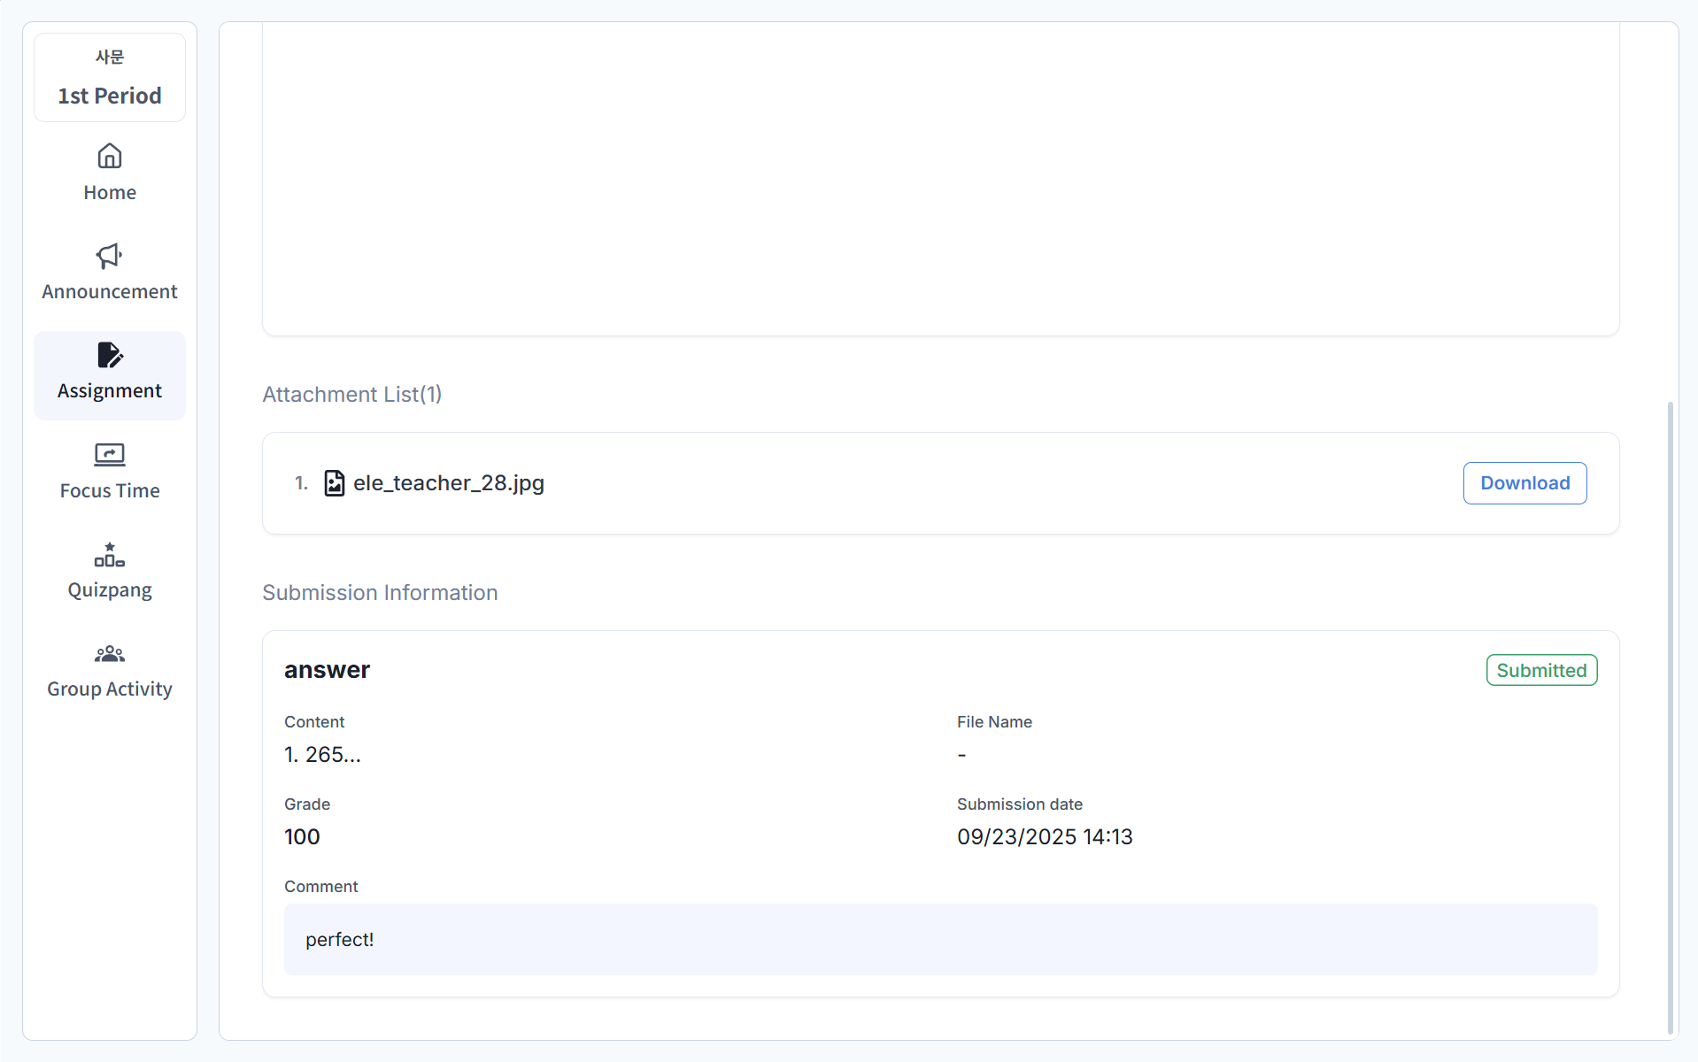The height and width of the screenshot is (1062, 1698).
Task: Click the image file icon beside ele_teacher_28.jpg
Action: tap(334, 483)
